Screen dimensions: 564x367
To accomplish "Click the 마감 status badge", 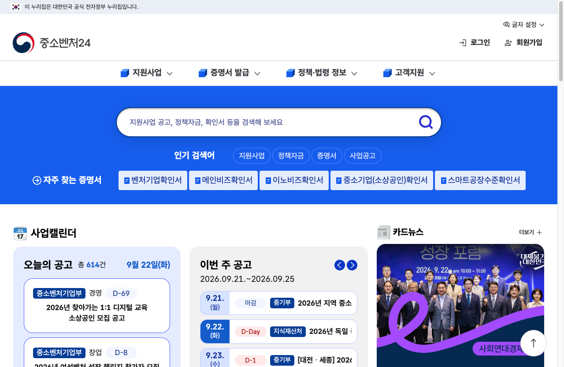I will 251,303.
